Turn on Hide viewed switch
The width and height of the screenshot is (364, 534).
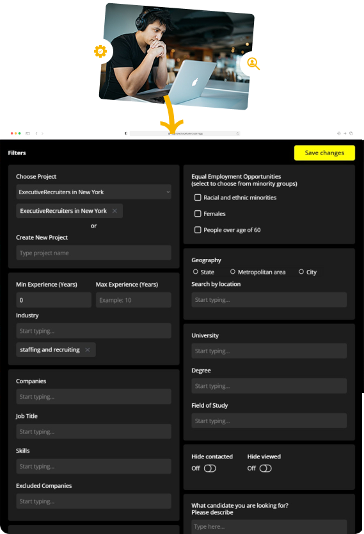coord(265,468)
